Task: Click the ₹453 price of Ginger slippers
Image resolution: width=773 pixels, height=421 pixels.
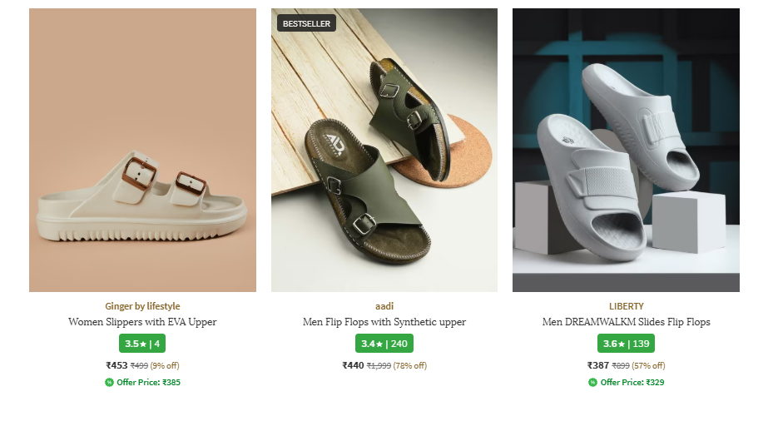Action: click(x=116, y=365)
